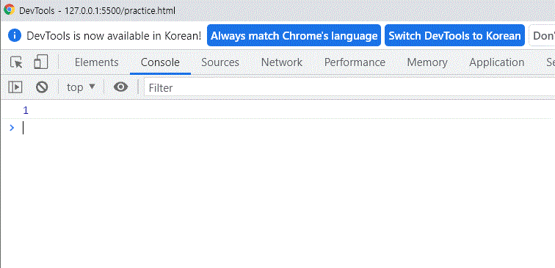Activate the inspect element picker icon

pos(16,62)
